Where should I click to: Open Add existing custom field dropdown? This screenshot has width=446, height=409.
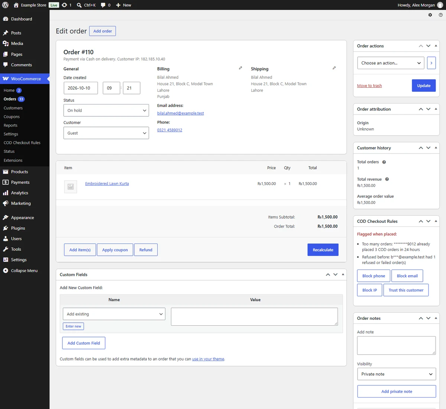pos(114,314)
